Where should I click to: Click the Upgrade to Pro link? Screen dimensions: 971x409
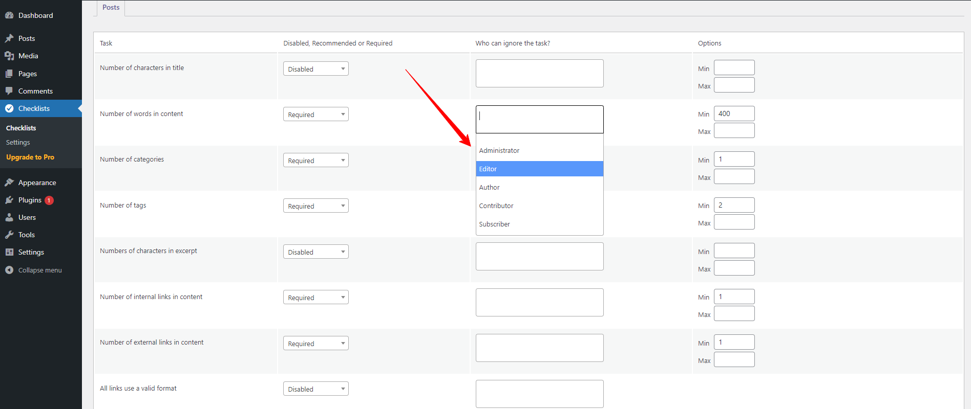(30, 157)
